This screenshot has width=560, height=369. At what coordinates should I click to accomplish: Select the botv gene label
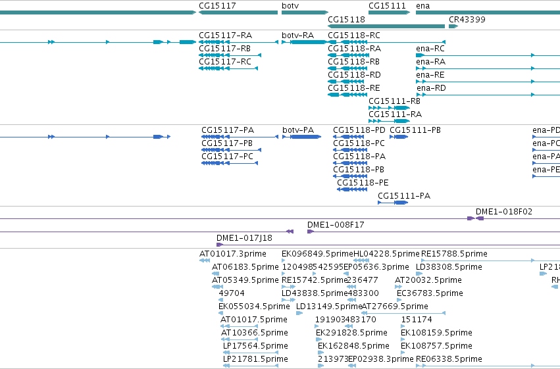pos(290,6)
